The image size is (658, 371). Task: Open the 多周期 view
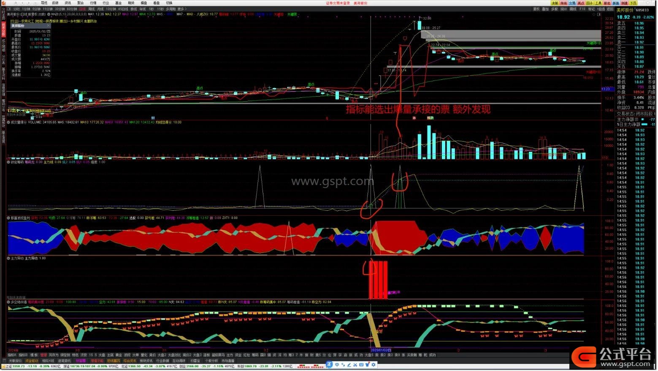pos(171,9)
